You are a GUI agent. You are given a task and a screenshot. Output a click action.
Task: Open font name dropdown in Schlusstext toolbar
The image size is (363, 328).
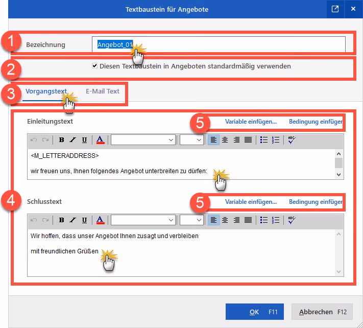(143, 220)
